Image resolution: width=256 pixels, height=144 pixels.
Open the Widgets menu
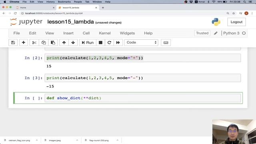pyautogui.click(x=127, y=33)
